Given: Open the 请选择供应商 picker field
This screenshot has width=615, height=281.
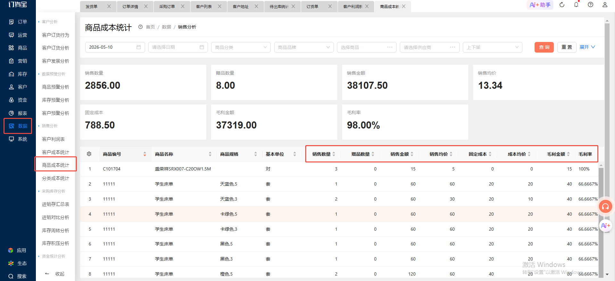Looking at the screenshot, I should [430, 47].
